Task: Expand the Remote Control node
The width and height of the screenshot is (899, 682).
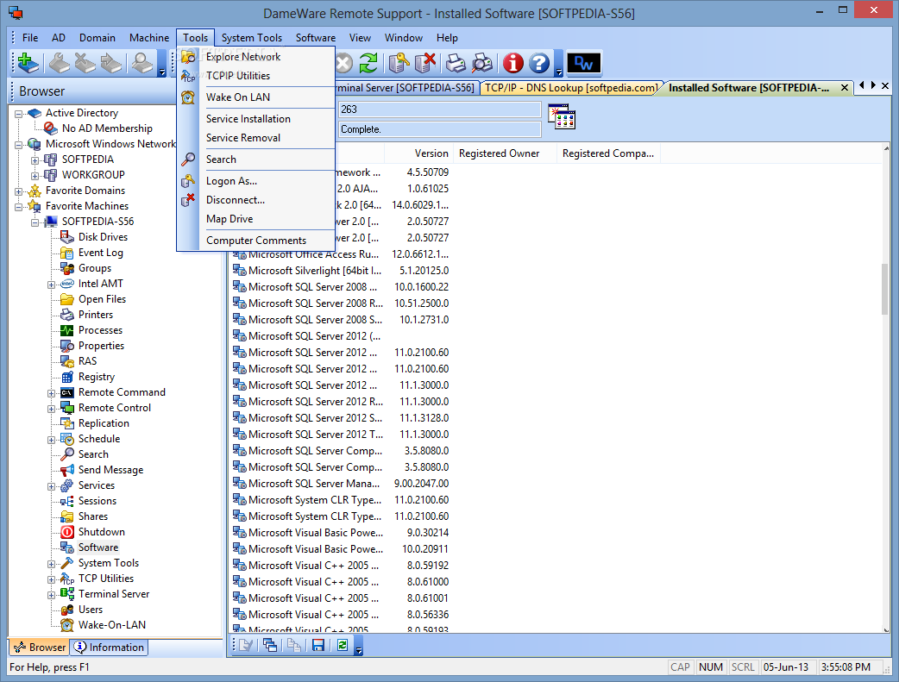Action: coord(52,409)
